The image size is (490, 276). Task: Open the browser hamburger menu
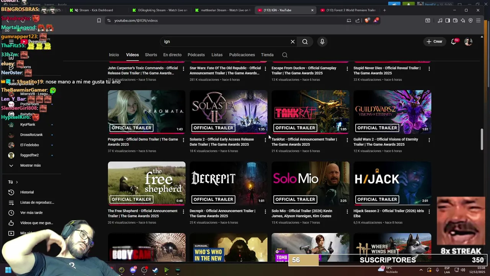point(478,20)
